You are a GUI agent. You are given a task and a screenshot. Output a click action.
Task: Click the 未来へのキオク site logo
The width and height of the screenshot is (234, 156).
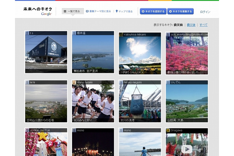point(38,9)
